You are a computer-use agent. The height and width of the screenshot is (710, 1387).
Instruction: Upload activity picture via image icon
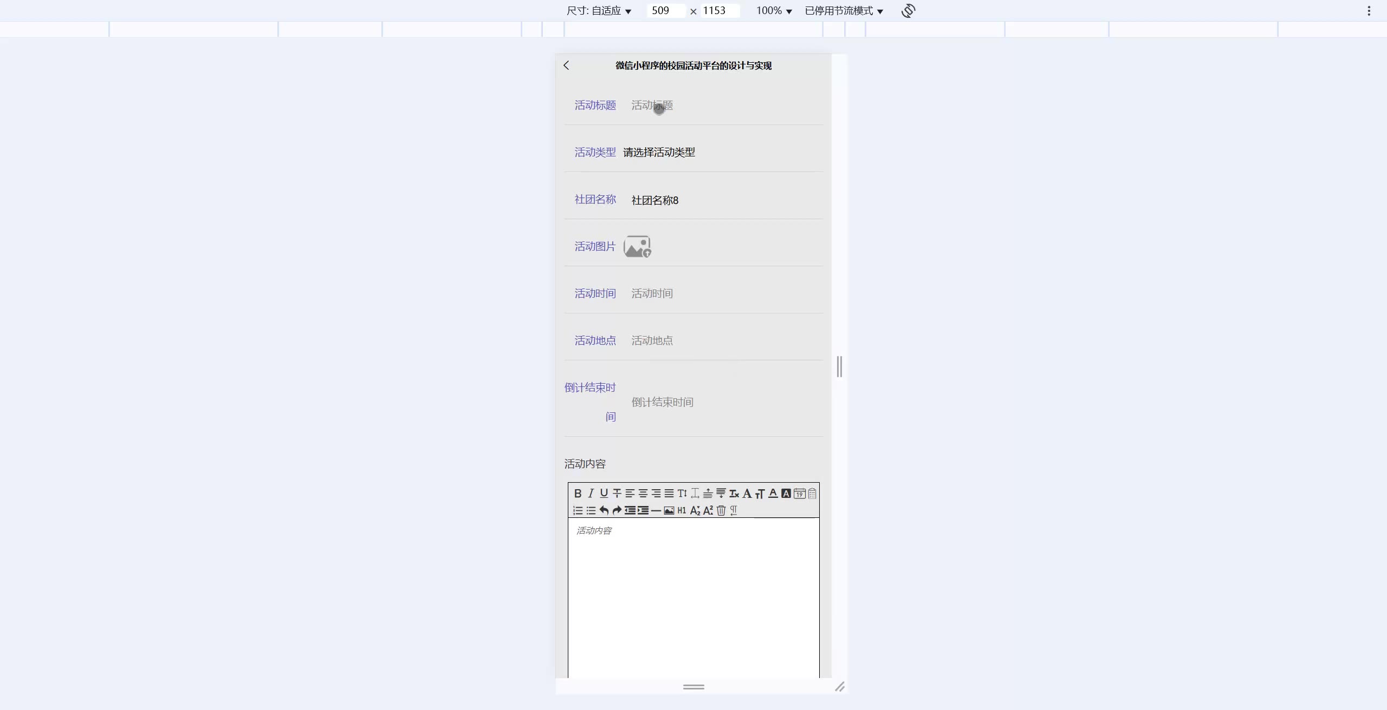pyautogui.click(x=637, y=247)
